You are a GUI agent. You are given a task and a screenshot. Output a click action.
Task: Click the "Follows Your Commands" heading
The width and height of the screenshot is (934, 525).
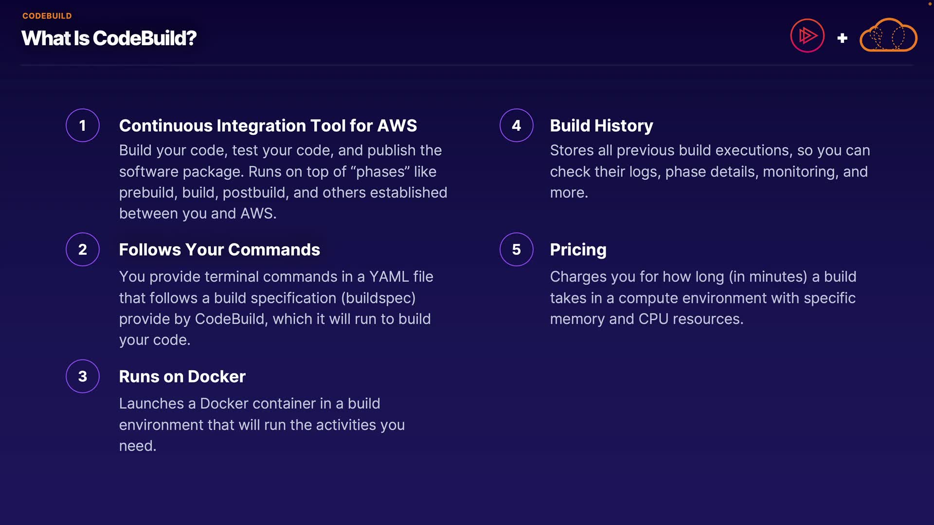(x=219, y=249)
